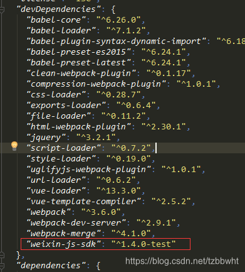Click the "^4.1.0" version value

pos(132,234)
